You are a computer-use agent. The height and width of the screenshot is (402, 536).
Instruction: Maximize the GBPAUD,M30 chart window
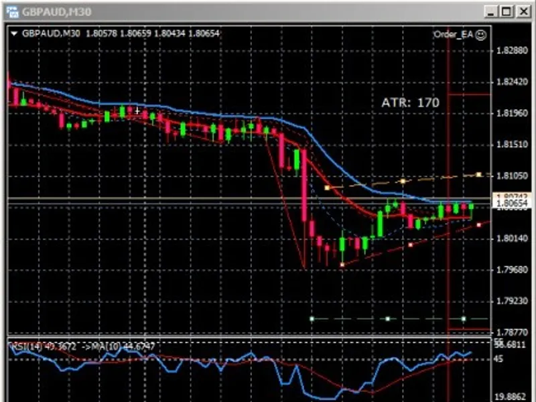pyautogui.click(x=507, y=12)
